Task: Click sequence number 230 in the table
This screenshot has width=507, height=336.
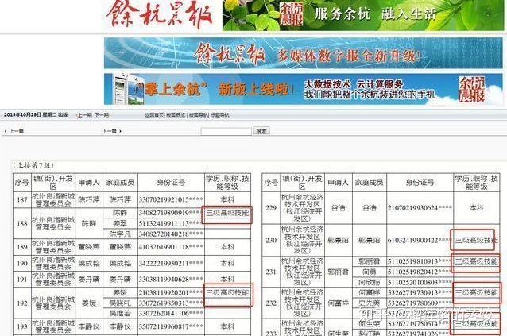Action: click(x=271, y=240)
